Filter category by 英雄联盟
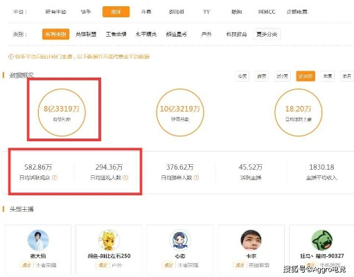The height and width of the screenshot is (277, 354). click(x=86, y=35)
